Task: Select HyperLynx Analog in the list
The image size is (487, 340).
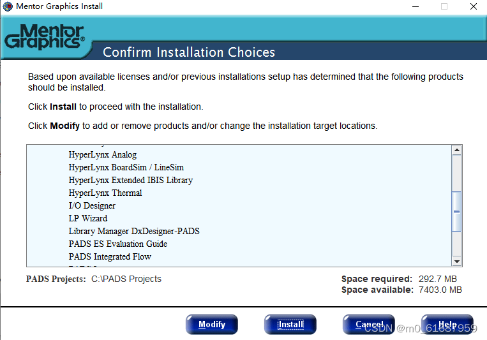Action: 103,154
